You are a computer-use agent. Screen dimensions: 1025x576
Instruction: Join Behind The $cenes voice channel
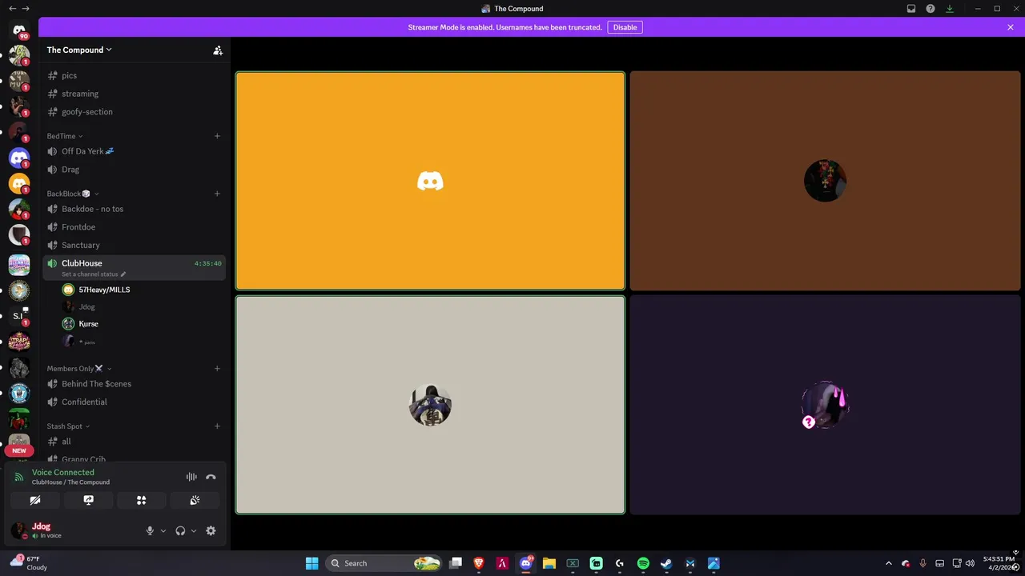coord(133,384)
